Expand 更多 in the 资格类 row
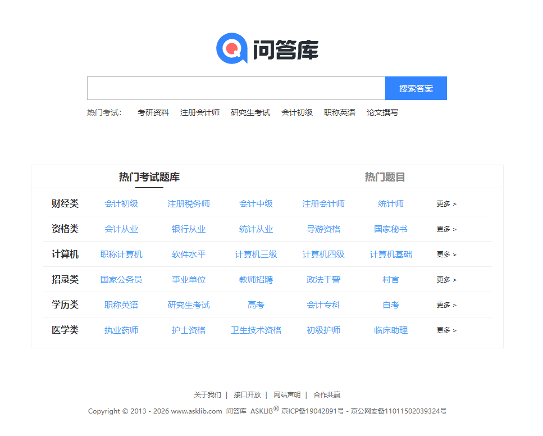The image size is (543, 436). coord(446,229)
